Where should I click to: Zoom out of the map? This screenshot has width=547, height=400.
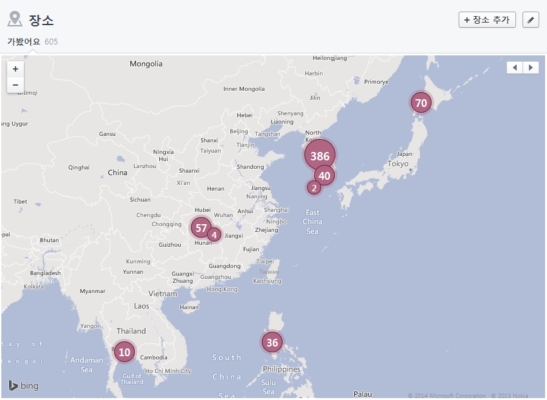[x=15, y=85]
